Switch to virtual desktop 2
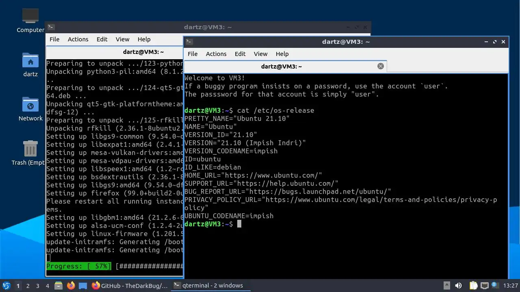This screenshot has width=520, height=292. pos(28,286)
